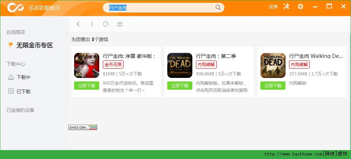
Task: Click the 乐8苹果助手 logo icon
Action: pyautogui.click(x=15, y=7)
